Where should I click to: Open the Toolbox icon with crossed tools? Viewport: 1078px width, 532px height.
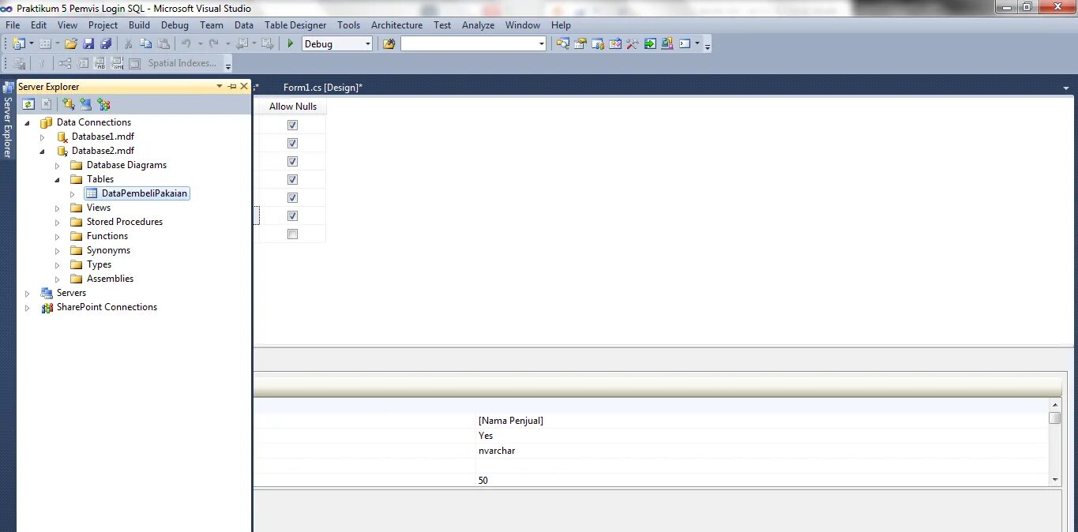tap(633, 43)
